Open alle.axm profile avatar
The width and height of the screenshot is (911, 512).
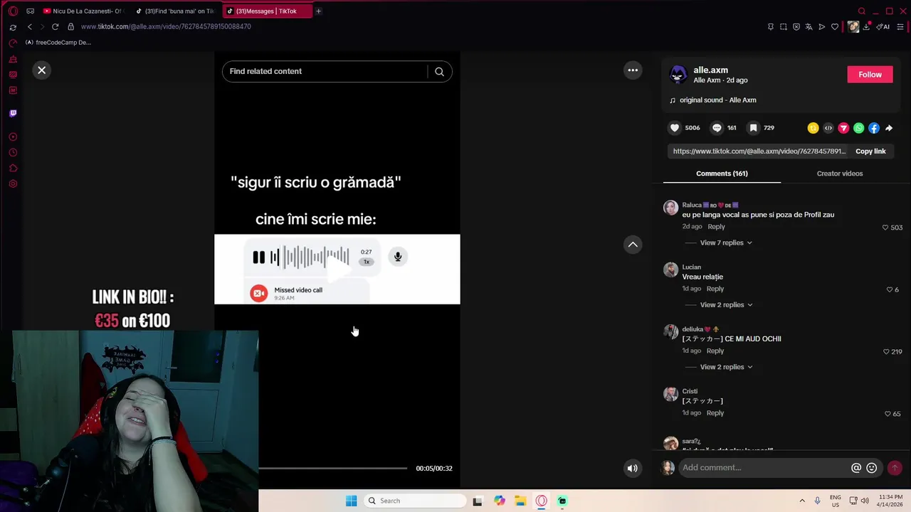[678, 74]
